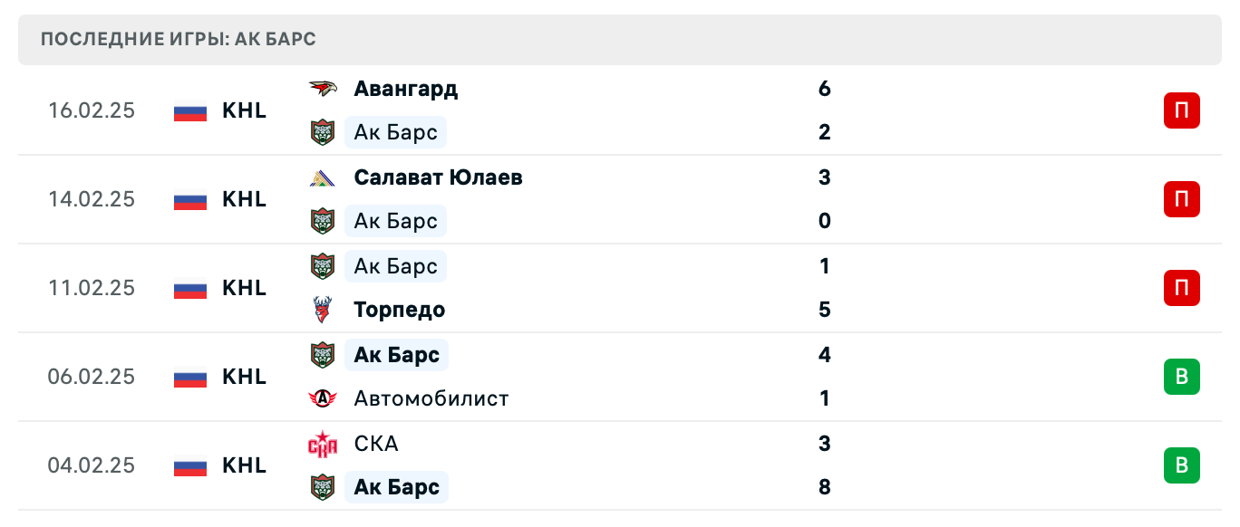
Task: Click the green В badge for the СКА match
Action: tap(1181, 465)
